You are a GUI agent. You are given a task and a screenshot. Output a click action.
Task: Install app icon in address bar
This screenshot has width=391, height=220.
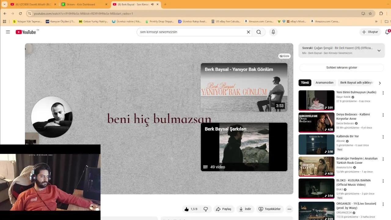click(x=363, y=13)
